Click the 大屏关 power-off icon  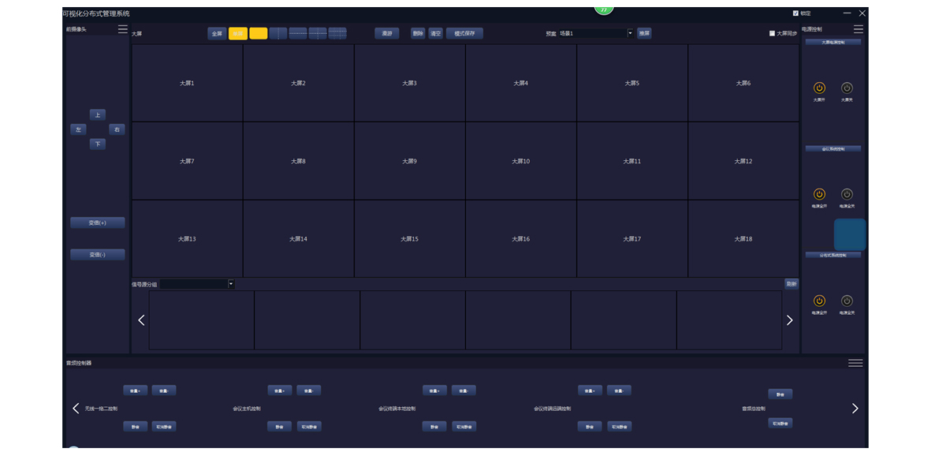pos(847,88)
